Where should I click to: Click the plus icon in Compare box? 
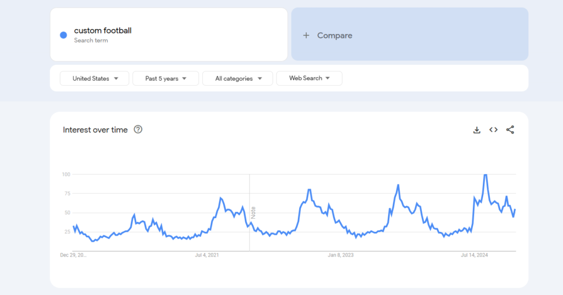pyautogui.click(x=306, y=36)
